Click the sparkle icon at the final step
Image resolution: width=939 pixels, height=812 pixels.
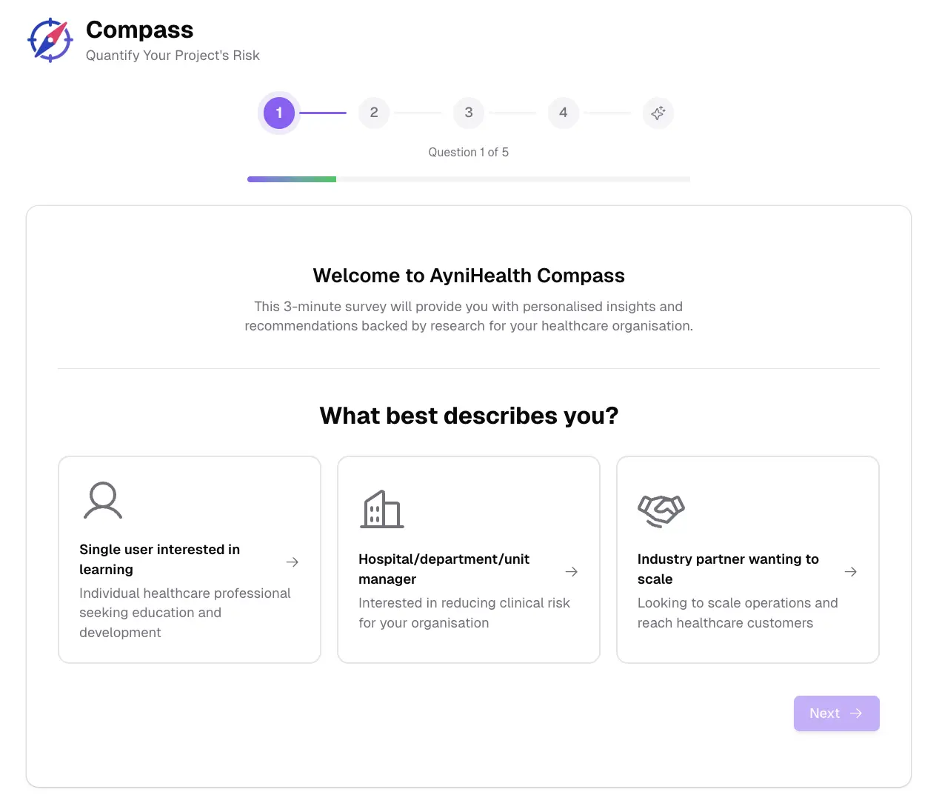tap(658, 113)
